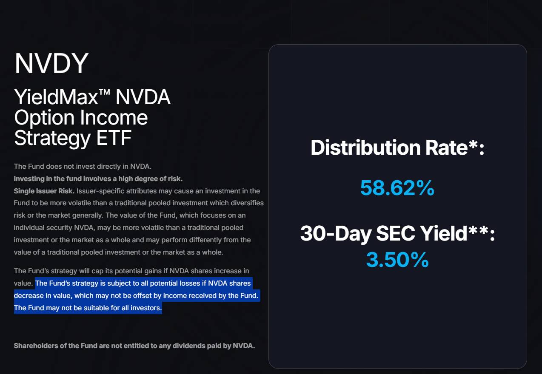Click the bold "Investing in the fund" warning
This screenshot has width=542, height=374.
click(98, 178)
